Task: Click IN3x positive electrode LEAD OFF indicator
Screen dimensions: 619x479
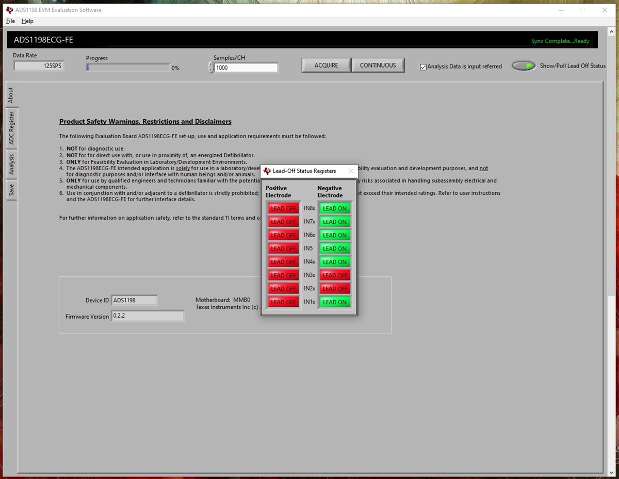Action: [x=284, y=275]
